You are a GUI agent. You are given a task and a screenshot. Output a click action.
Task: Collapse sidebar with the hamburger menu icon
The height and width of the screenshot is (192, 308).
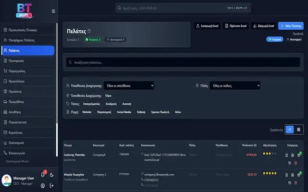[x=53, y=11]
